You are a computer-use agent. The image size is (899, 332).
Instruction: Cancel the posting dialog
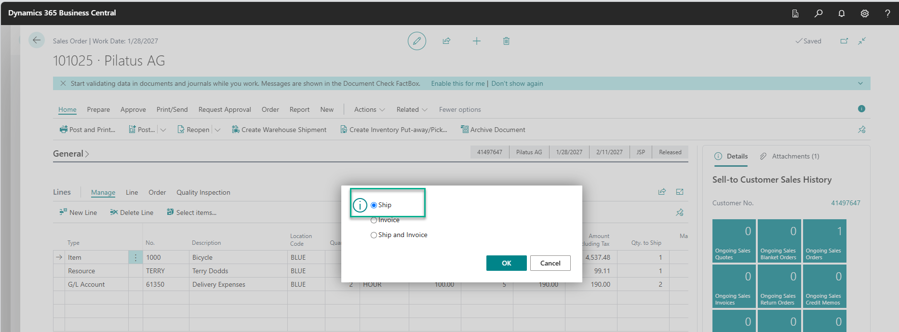[550, 263]
